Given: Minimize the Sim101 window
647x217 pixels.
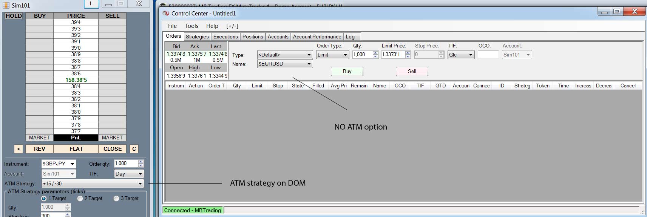Looking at the screenshot, I should [108, 4].
